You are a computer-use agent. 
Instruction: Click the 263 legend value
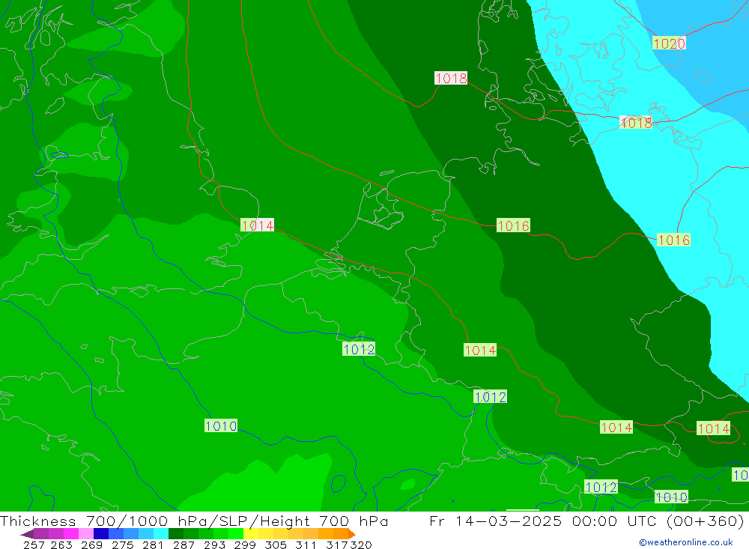[x=61, y=545]
